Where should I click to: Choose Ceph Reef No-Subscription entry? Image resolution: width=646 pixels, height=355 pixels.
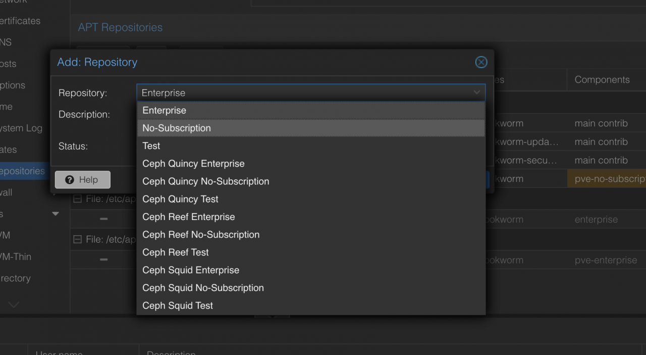[x=311, y=235]
